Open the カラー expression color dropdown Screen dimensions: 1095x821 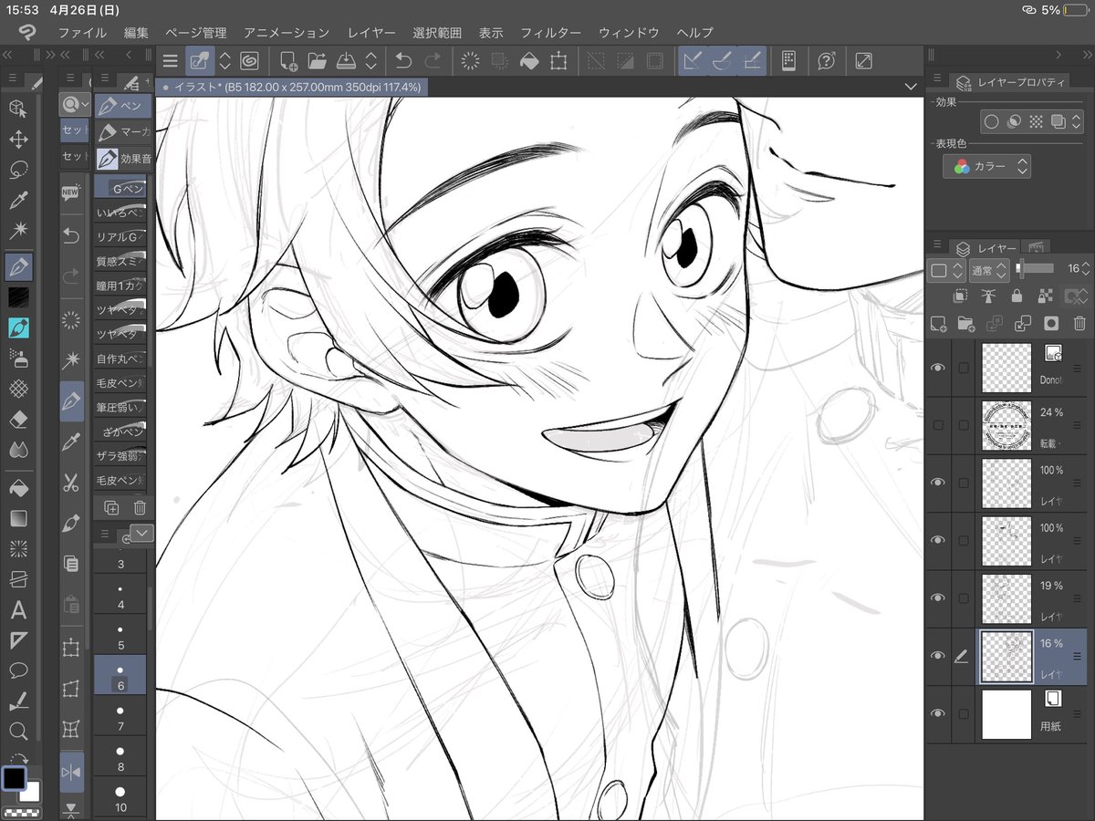[x=987, y=167]
